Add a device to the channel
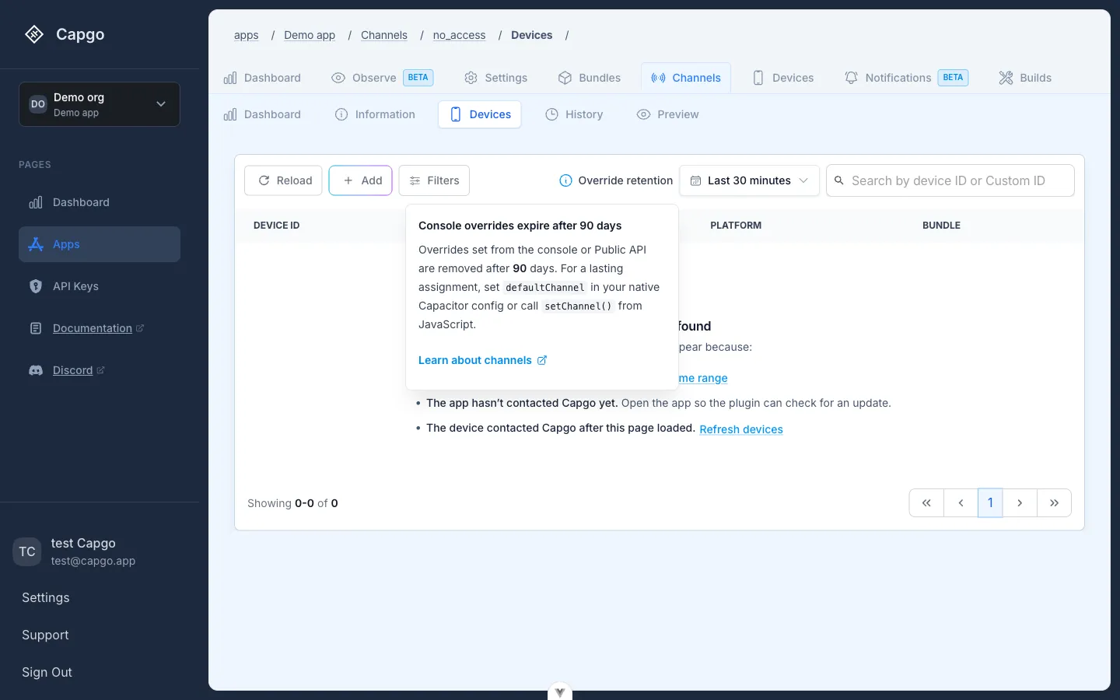Viewport: 1120px width, 700px height. [361, 180]
